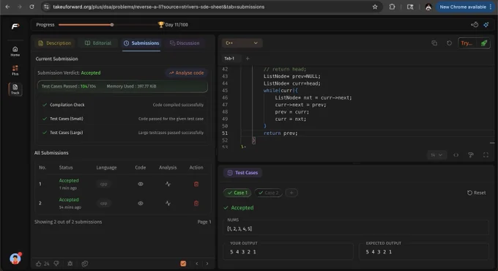Adjust the Progress slider handle

[112, 24]
